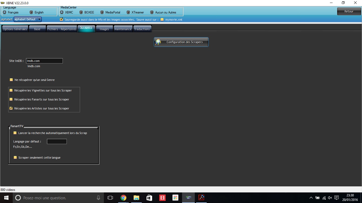
Task: Launch the Windows Store taskbar icon
Action: (149, 198)
